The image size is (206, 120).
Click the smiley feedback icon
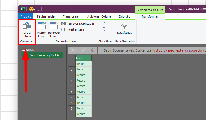[32, 9]
